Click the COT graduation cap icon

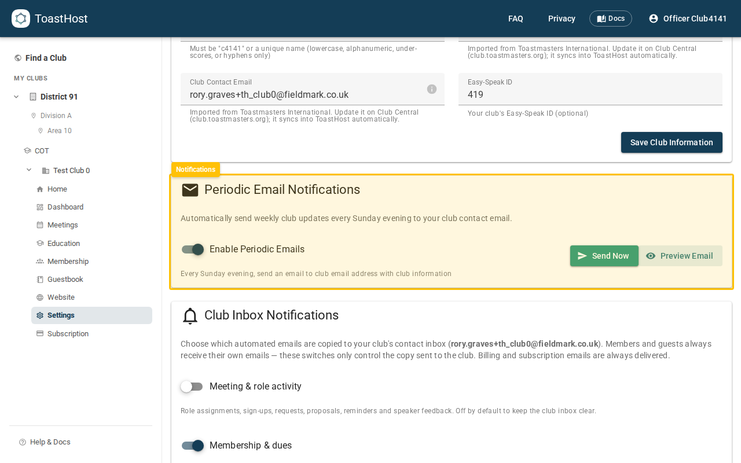(27, 150)
